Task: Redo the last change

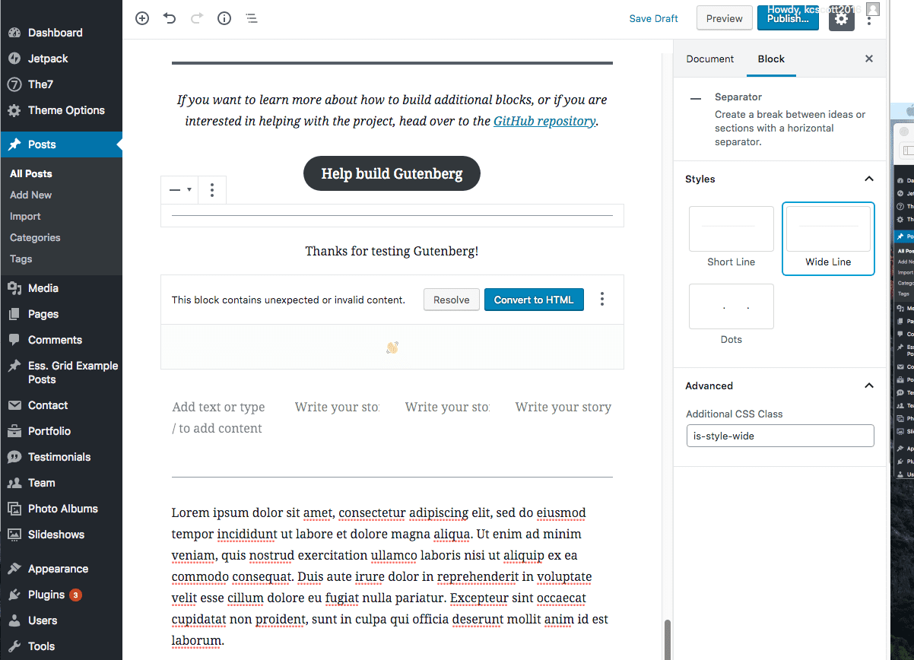Action: point(196,18)
